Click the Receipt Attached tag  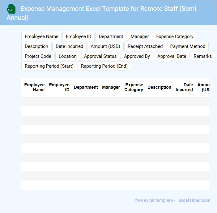[x=145, y=46]
